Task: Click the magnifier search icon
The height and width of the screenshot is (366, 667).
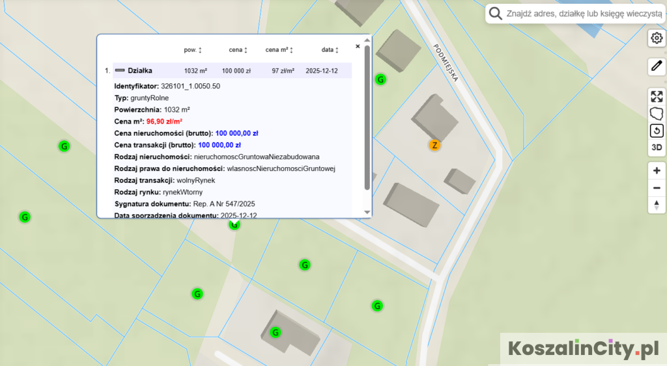Action: 496,14
